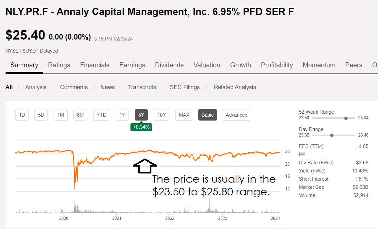Click the 52 Week Range slider dot
Screen dimensions: 378x229
346,118
